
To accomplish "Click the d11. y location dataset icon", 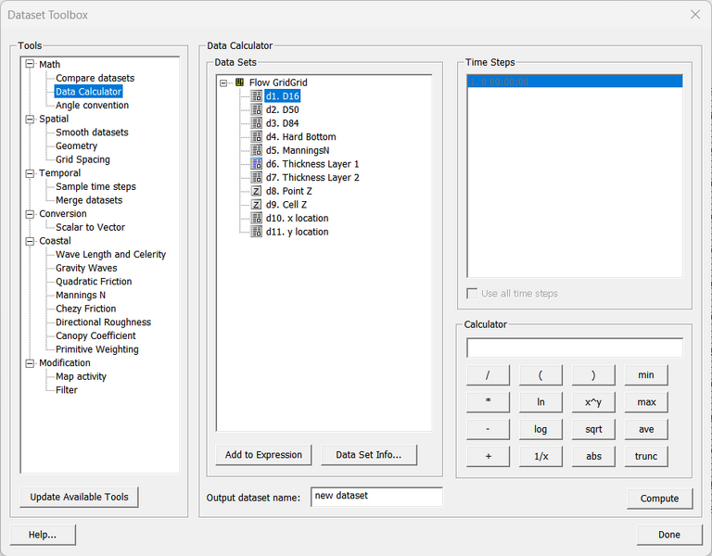I will [257, 232].
